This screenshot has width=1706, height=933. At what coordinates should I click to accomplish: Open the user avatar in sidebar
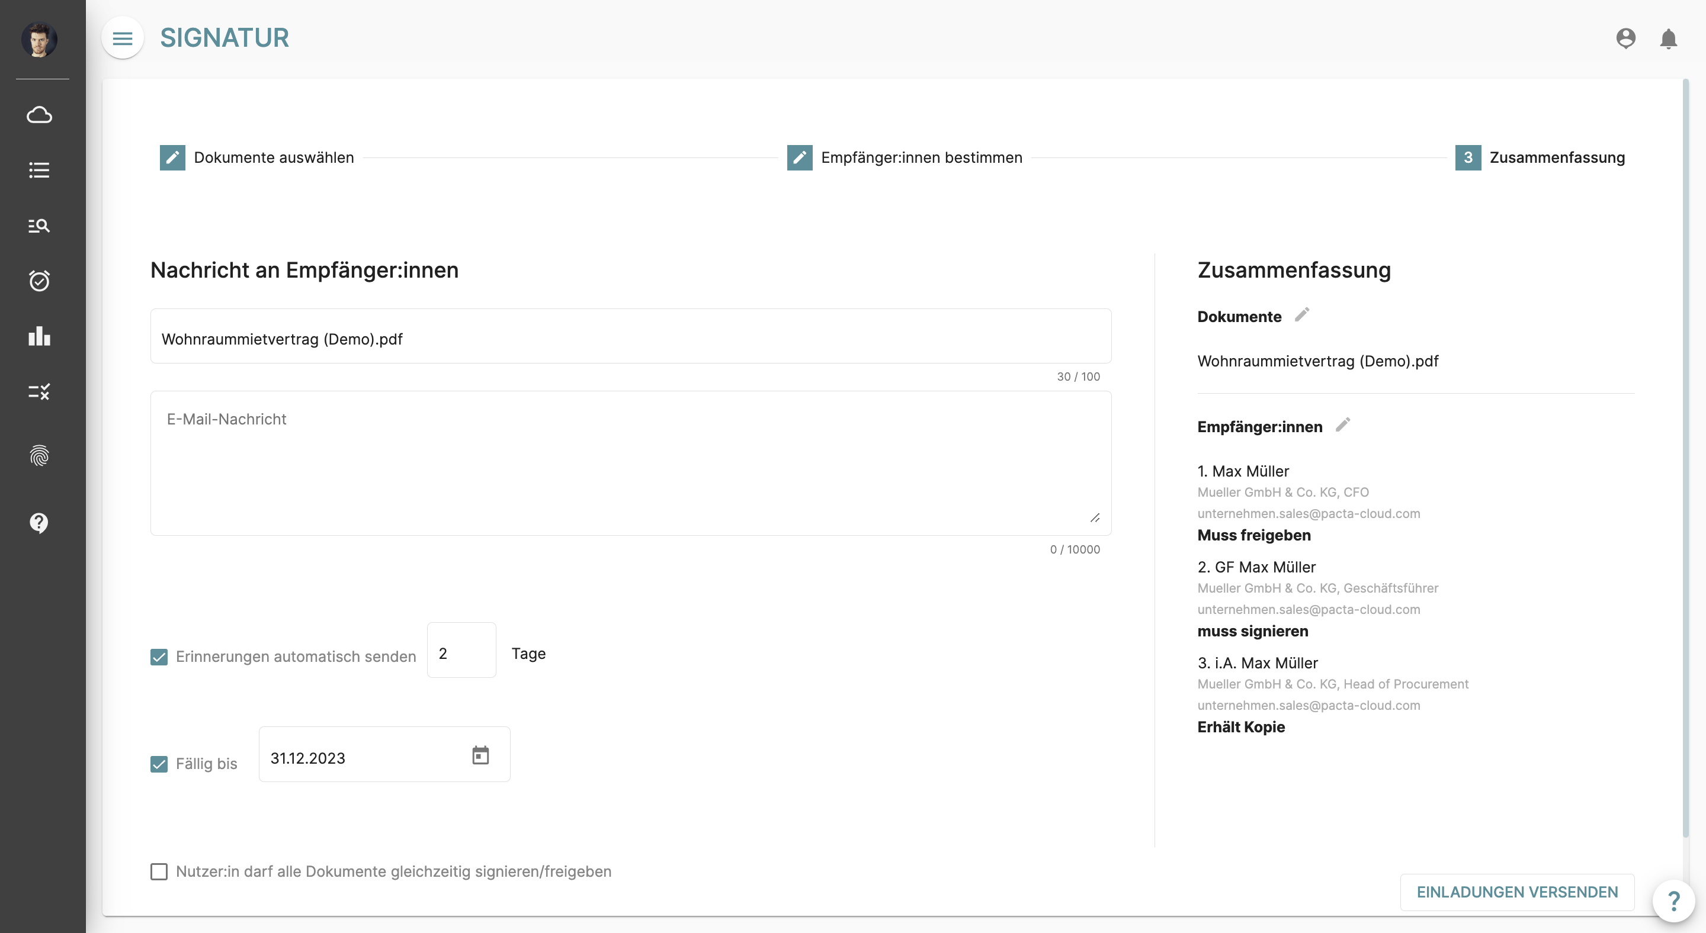click(x=39, y=40)
